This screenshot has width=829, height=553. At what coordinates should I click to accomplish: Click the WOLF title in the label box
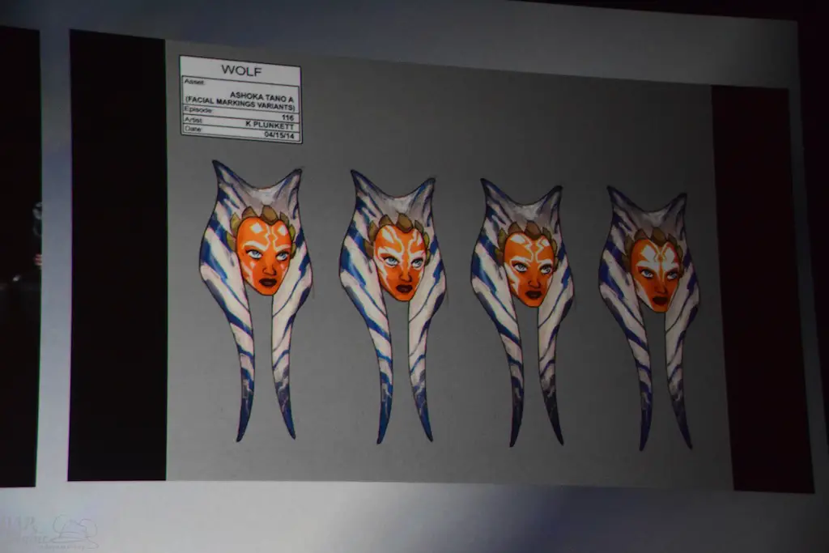click(x=240, y=70)
